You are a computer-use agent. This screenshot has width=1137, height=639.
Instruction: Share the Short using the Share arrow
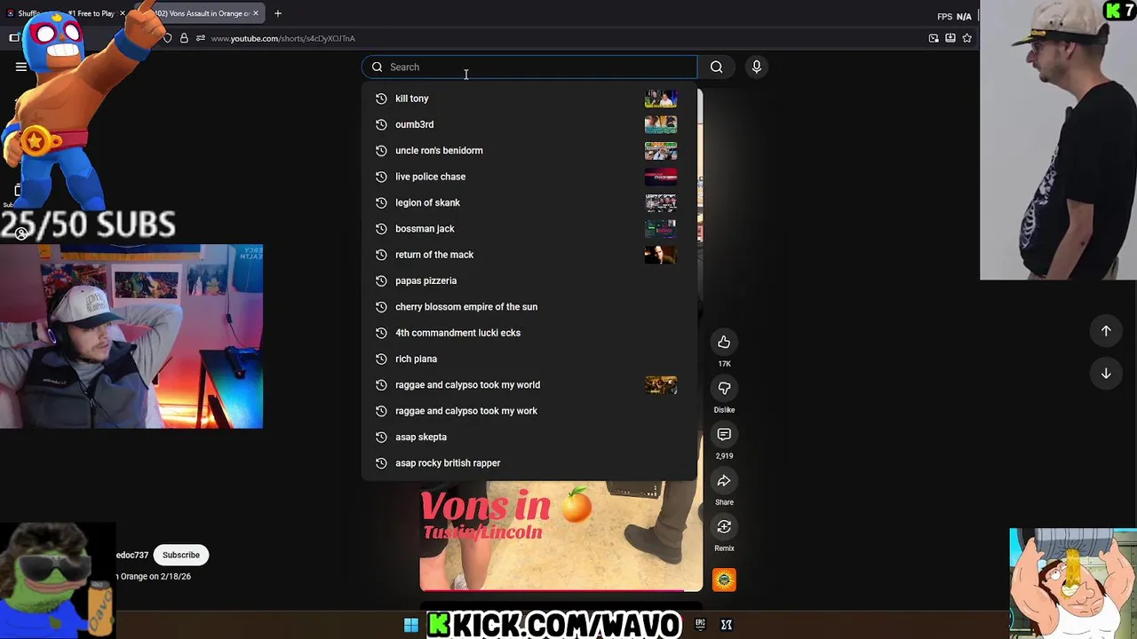(x=724, y=481)
